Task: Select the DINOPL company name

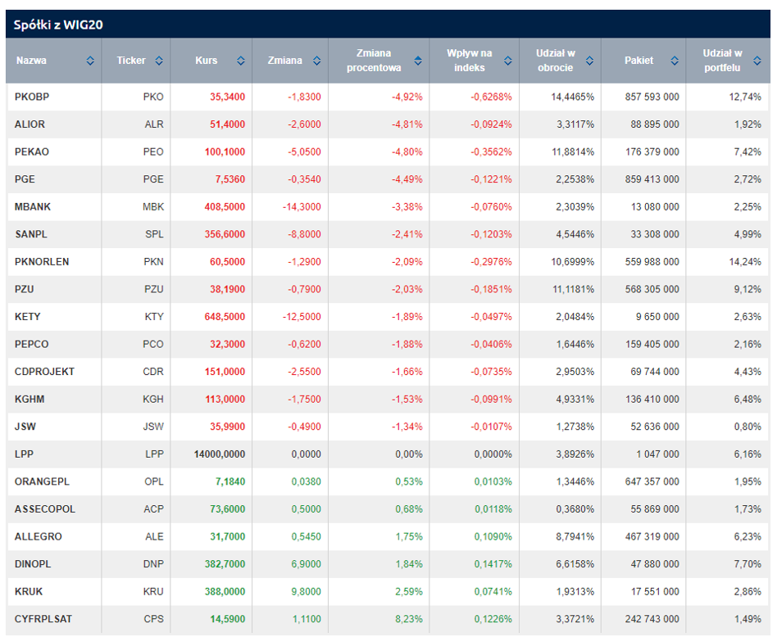Action: [34, 564]
